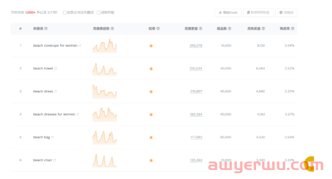Toggle the 词组匹配 checkbox

pos(98,13)
